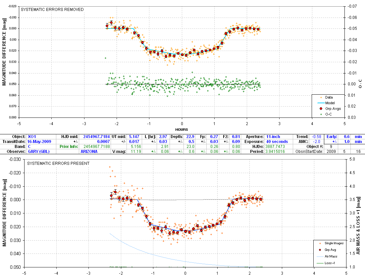Click the prior UT value '5.156'
Image resolution: width=365 pixels, height=277 pixels.
point(136,147)
